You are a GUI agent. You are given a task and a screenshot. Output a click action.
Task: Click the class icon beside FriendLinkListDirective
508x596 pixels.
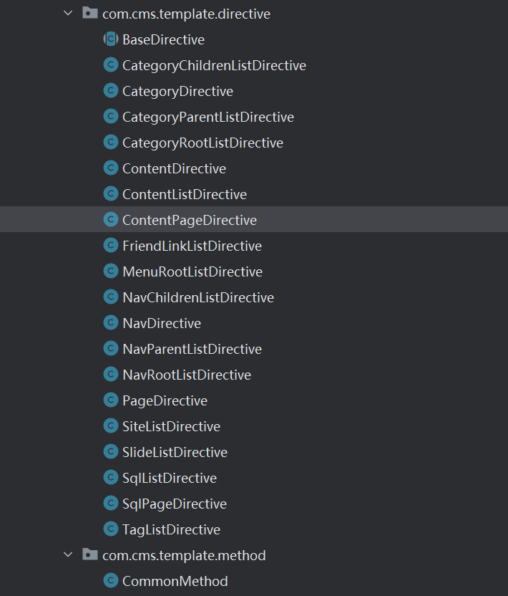tap(111, 245)
